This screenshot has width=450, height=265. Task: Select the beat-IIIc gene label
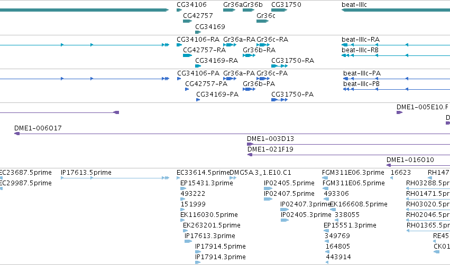pos(354,5)
